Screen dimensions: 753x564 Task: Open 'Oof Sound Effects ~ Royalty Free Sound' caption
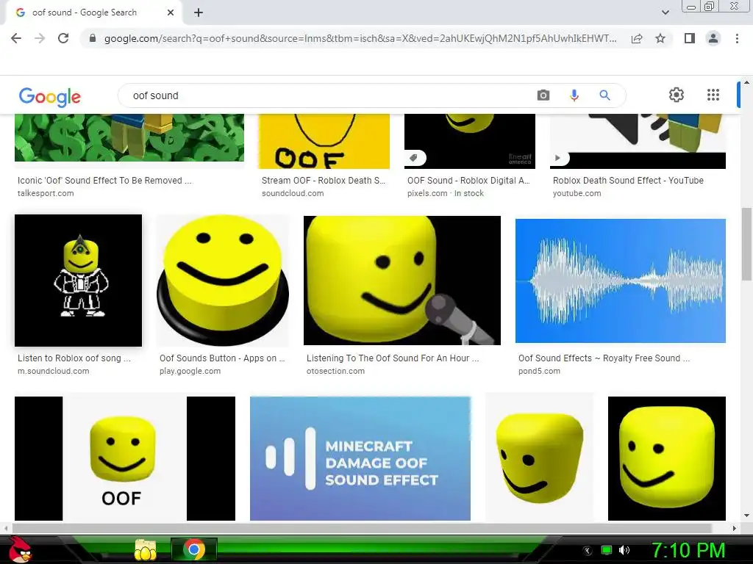pyautogui.click(x=604, y=358)
